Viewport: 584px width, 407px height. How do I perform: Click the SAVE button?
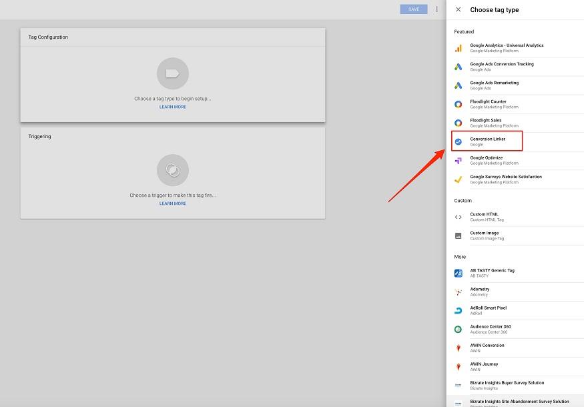(413, 9)
